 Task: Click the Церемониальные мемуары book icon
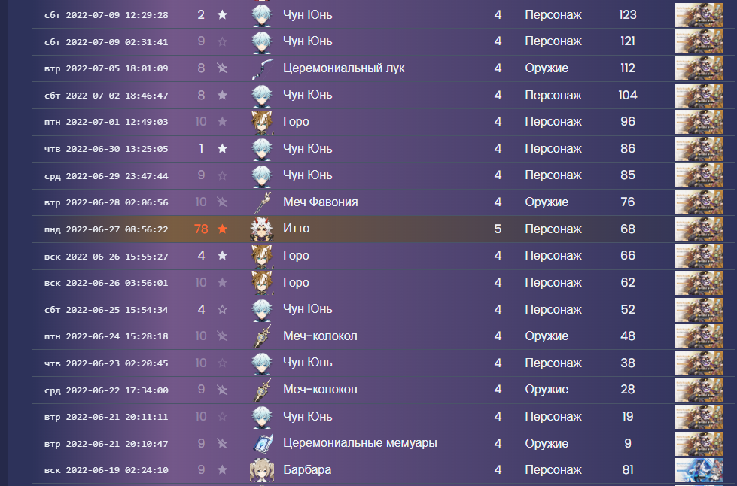262,443
